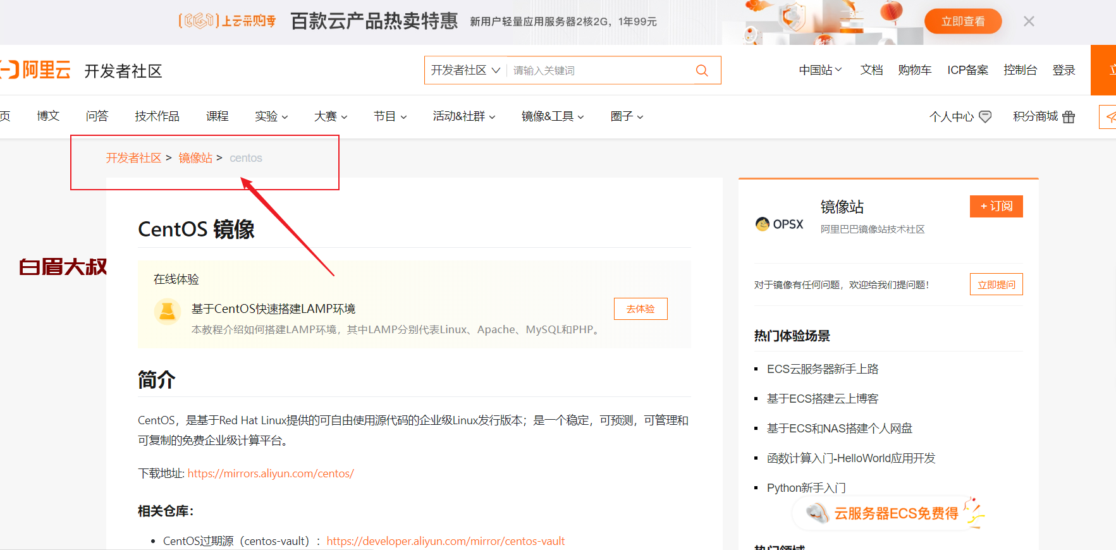Click the 镜像站 breadcrumb link
This screenshot has width=1116, height=550.
(195, 158)
